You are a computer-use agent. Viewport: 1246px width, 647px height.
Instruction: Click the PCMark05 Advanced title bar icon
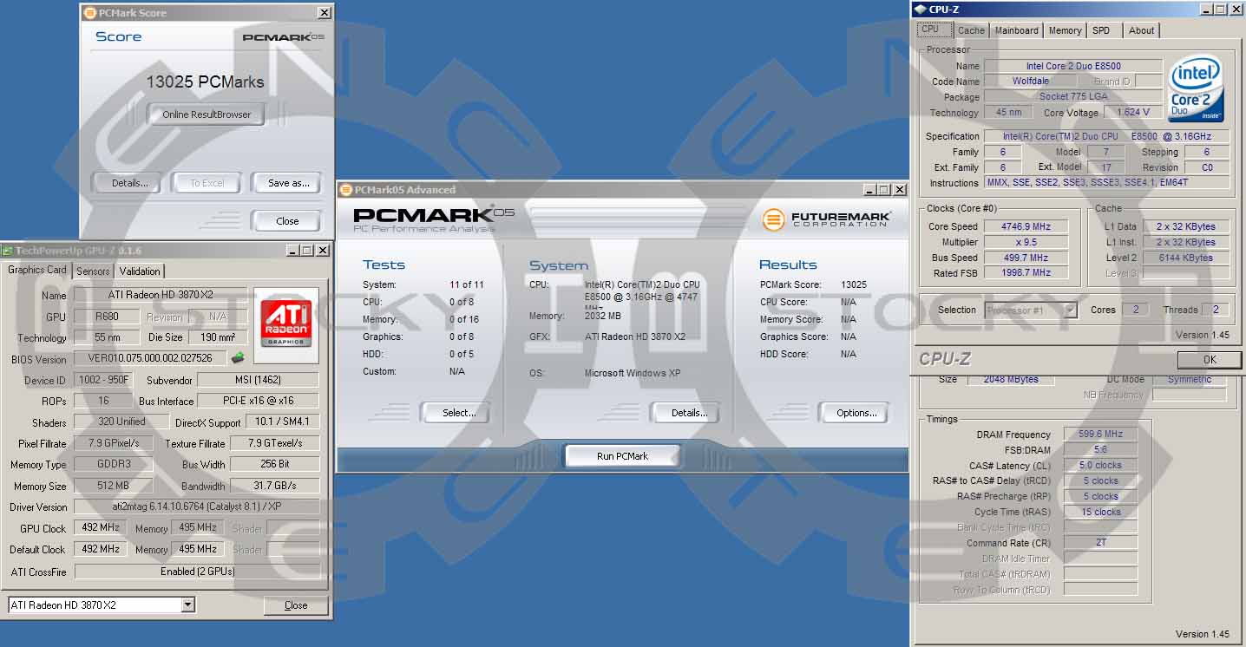[346, 190]
